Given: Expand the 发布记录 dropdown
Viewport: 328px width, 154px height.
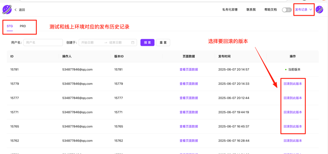Looking at the screenshot, I should point(303,10).
